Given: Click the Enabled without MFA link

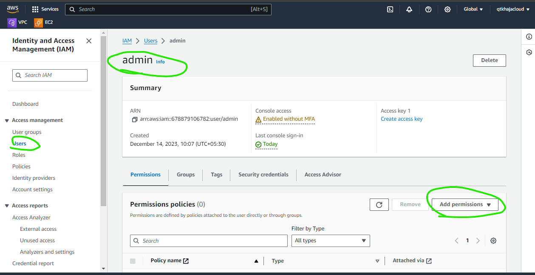Looking at the screenshot, I should (x=289, y=119).
